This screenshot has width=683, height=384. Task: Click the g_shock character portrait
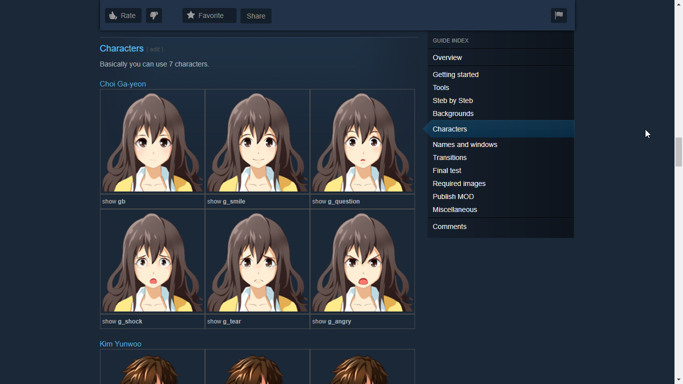coord(152,261)
